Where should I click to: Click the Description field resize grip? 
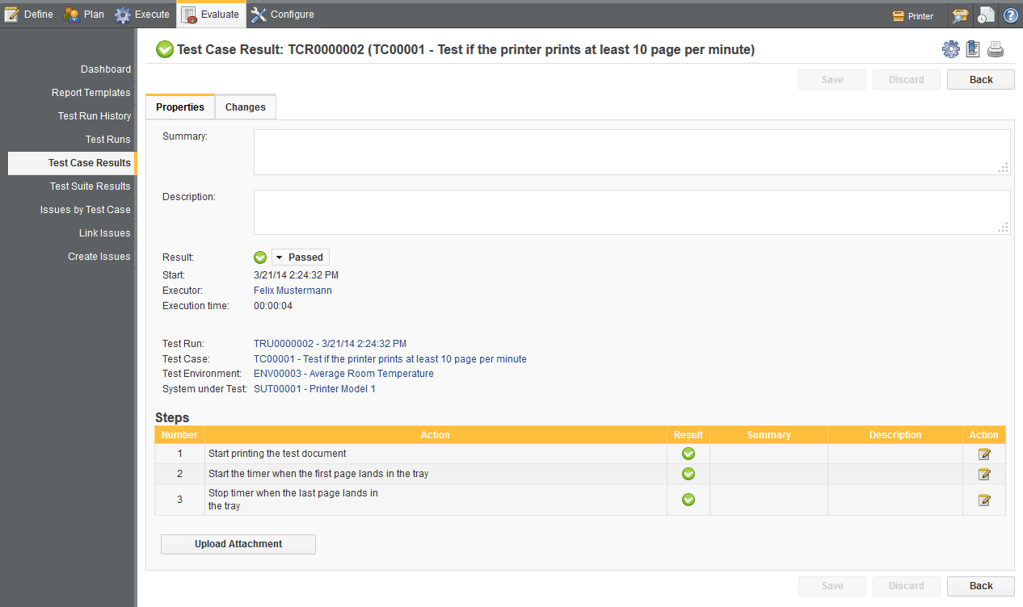tap(1004, 228)
